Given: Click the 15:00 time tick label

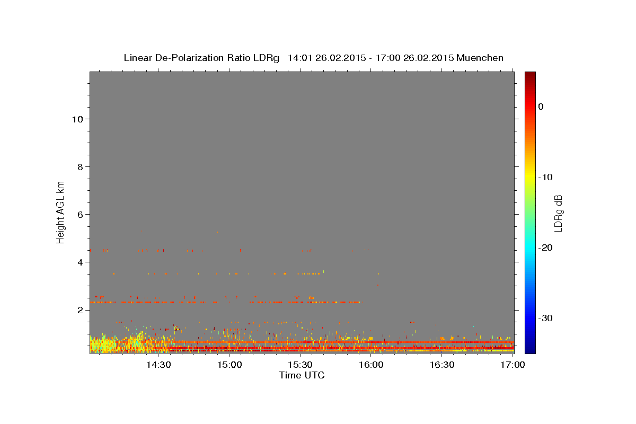Looking at the screenshot, I should pyautogui.click(x=229, y=365).
